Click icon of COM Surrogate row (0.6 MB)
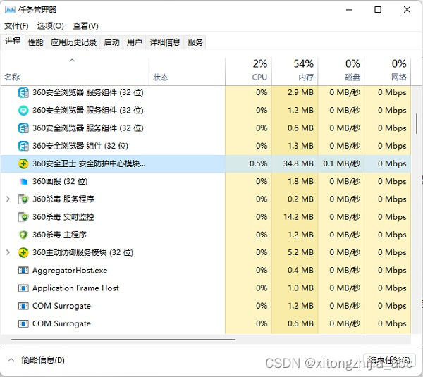The width and height of the screenshot is (423, 377). (x=23, y=323)
